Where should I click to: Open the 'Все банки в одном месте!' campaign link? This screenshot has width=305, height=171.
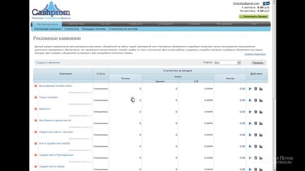55,120
